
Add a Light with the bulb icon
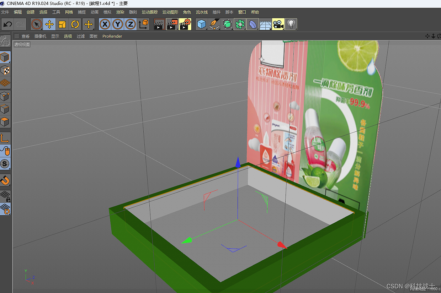[x=291, y=24]
